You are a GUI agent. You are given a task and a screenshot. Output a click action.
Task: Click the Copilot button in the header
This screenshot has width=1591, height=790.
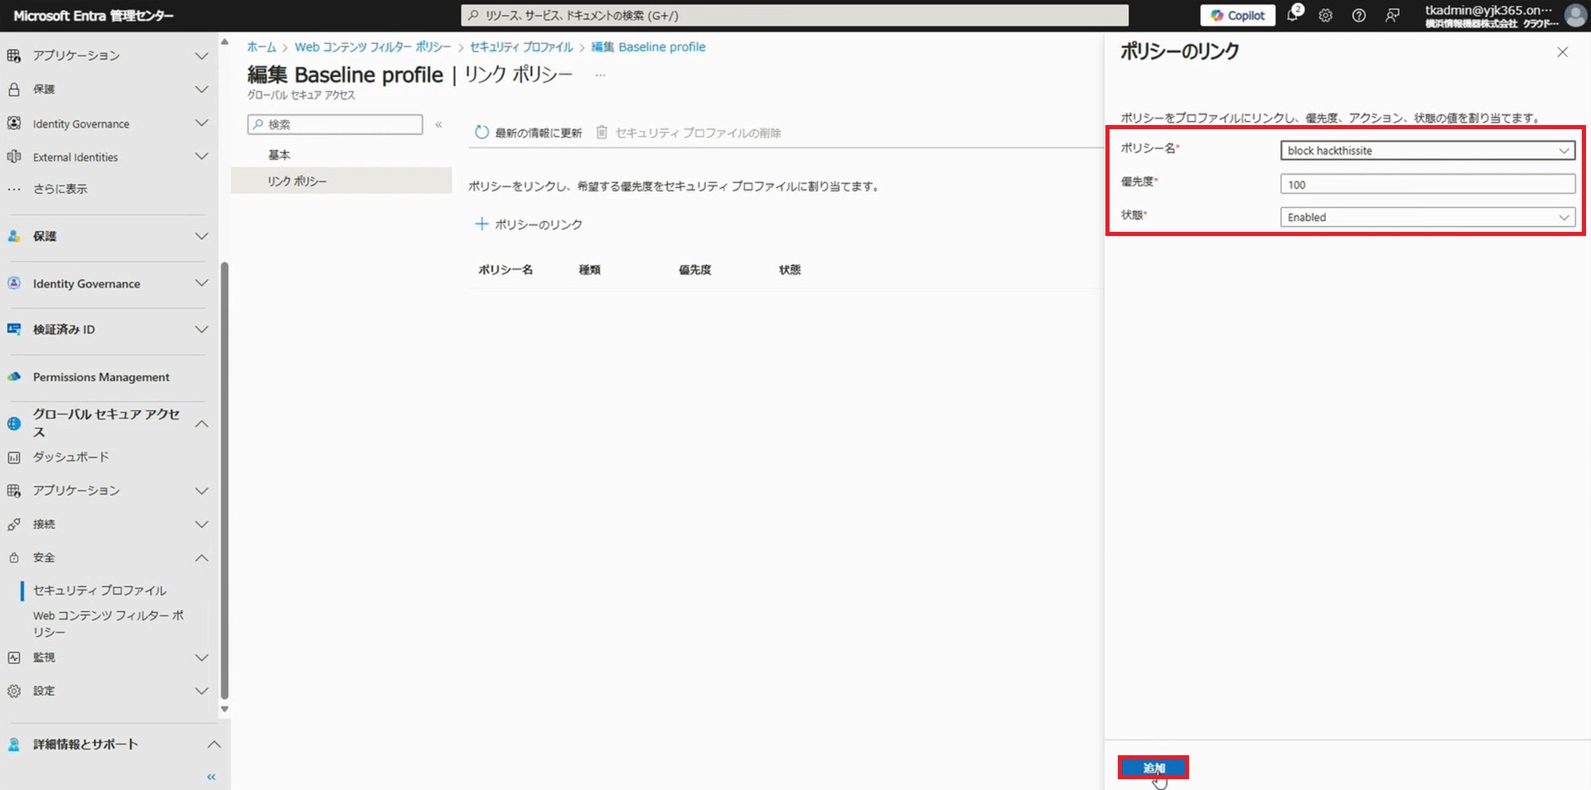point(1237,16)
